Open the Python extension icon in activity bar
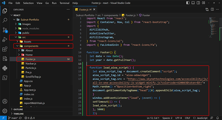 pos(5,68)
